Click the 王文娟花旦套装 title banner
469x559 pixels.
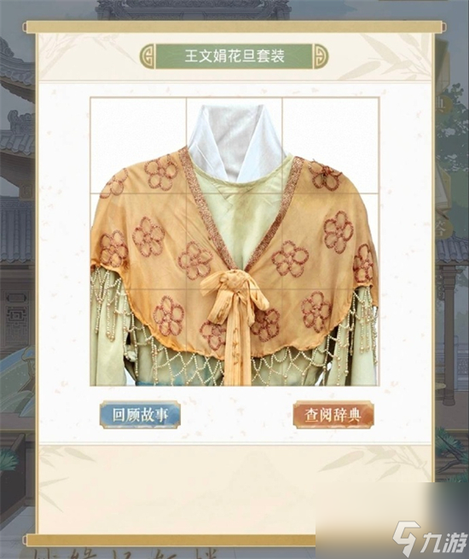[x=234, y=56]
